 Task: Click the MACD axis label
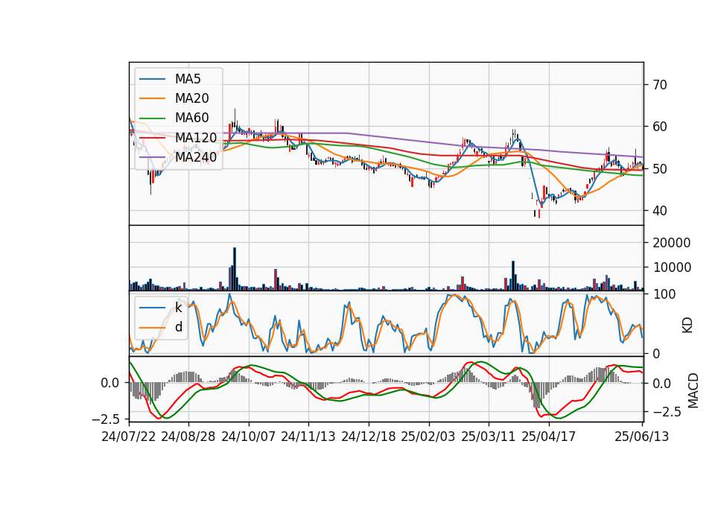(693, 390)
